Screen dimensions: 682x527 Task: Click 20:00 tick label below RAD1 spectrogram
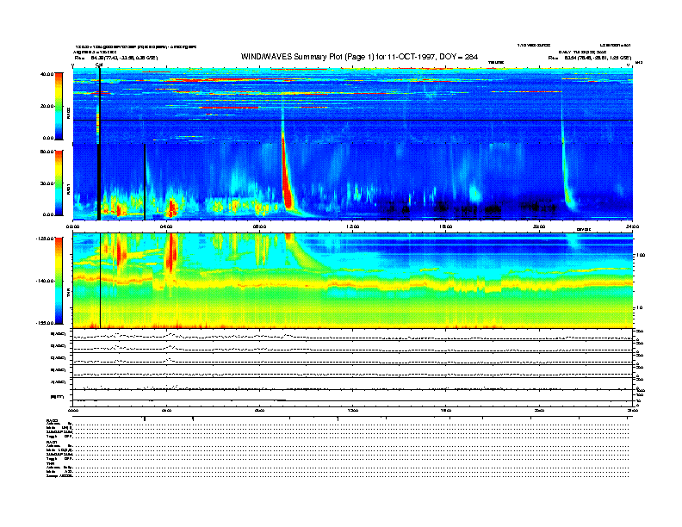point(539,226)
